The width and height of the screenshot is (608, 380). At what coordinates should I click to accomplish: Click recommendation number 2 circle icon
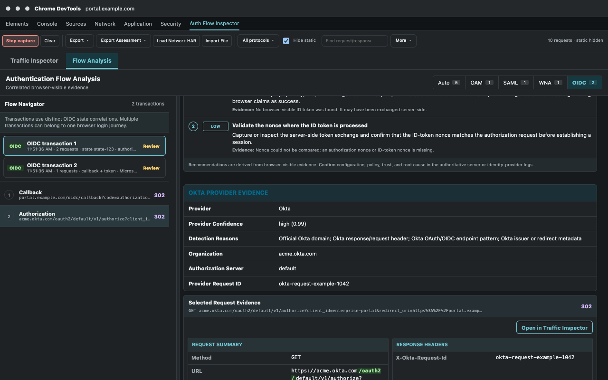click(193, 126)
